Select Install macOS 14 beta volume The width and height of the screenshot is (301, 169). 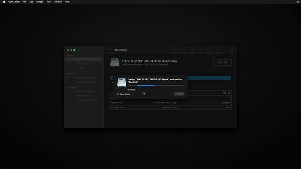[x=86, y=82]
